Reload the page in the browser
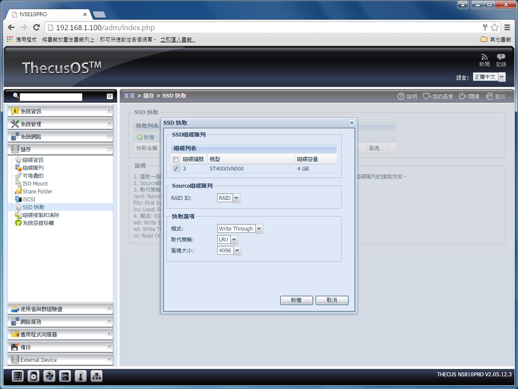The width and height of the screenshot is (518, 389). click(36, 28)
